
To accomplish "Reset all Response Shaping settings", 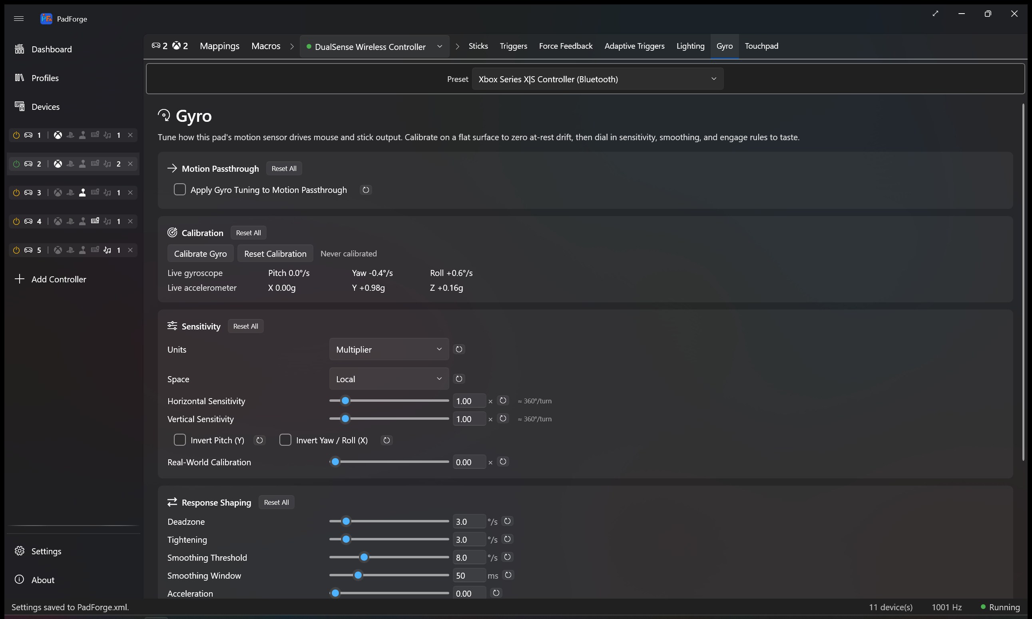I will (x=276, y=503).
